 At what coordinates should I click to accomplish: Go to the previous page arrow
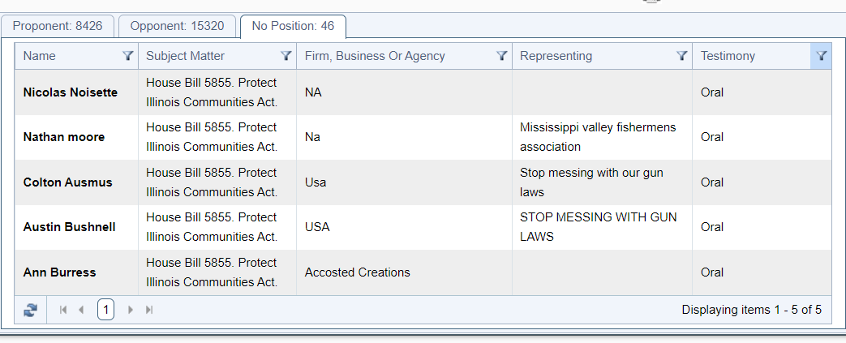tap(81, 310)
